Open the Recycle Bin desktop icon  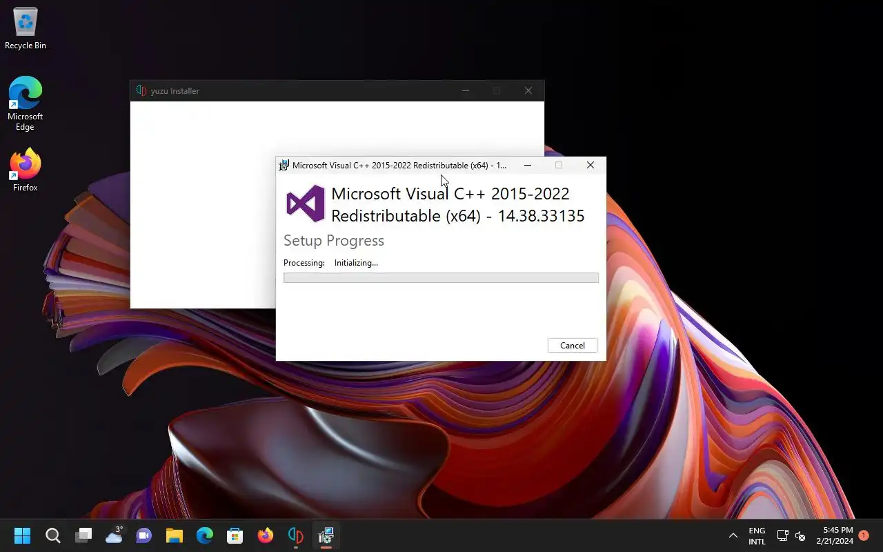pos(26,29)
